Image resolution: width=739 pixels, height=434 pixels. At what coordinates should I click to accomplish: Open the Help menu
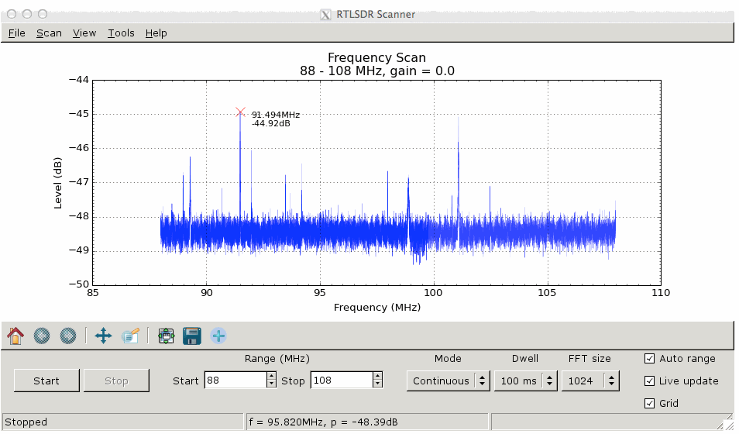[156, 33]
